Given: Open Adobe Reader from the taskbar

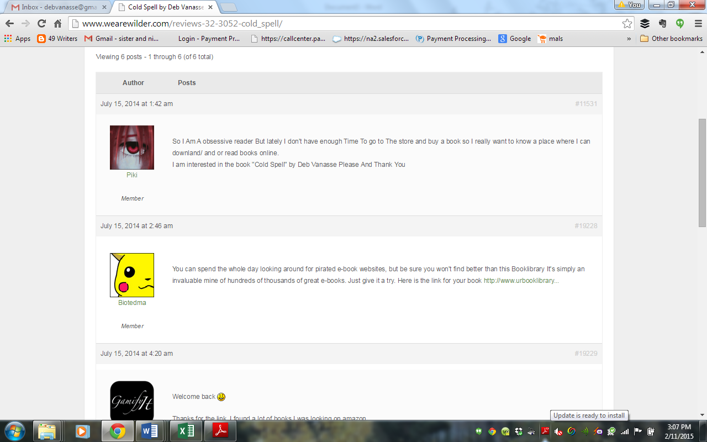Looking at the screenshot, I should [220, 431].
